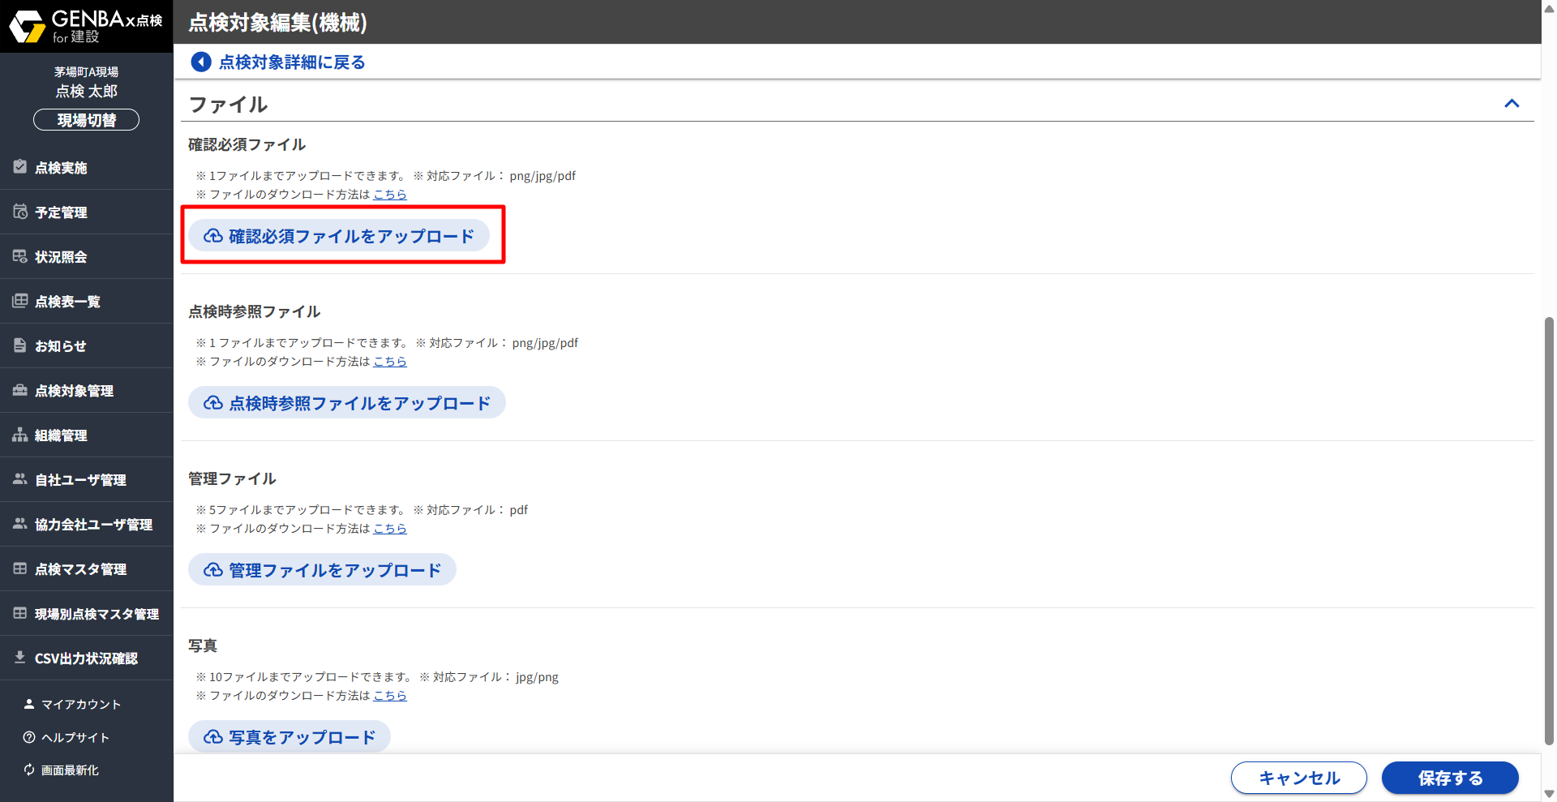
Task: Click the 組織管理 hierarchy icon
Action: click(x=20, y=435)
